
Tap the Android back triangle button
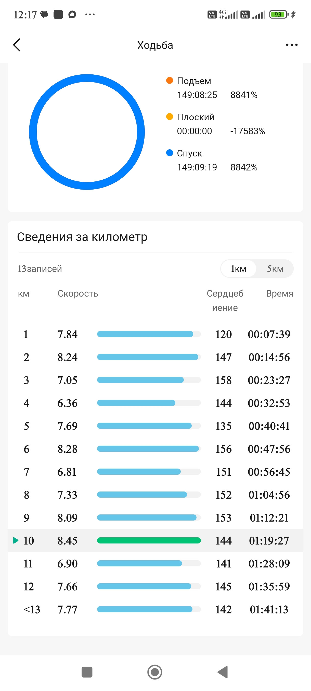tap(223, 672)
